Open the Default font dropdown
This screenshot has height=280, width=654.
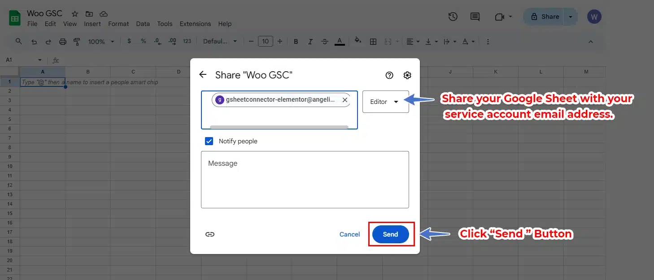(220, 41)
